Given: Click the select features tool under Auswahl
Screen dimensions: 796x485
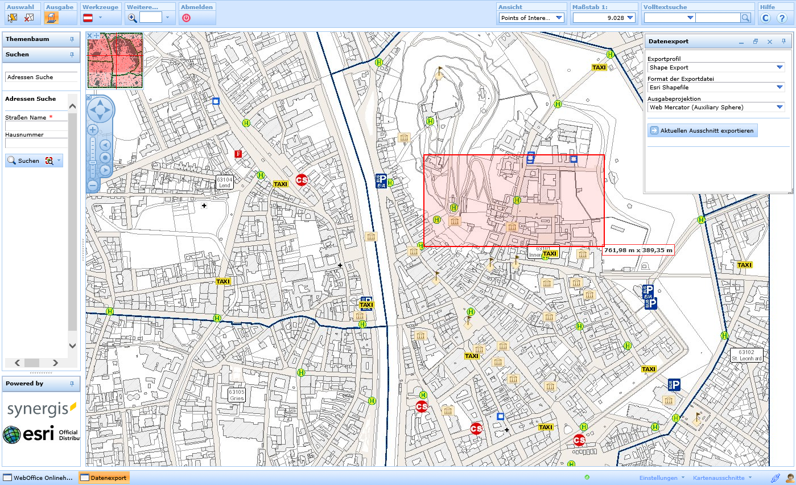Looking at the screenshot, I should (x=13, y=18).
